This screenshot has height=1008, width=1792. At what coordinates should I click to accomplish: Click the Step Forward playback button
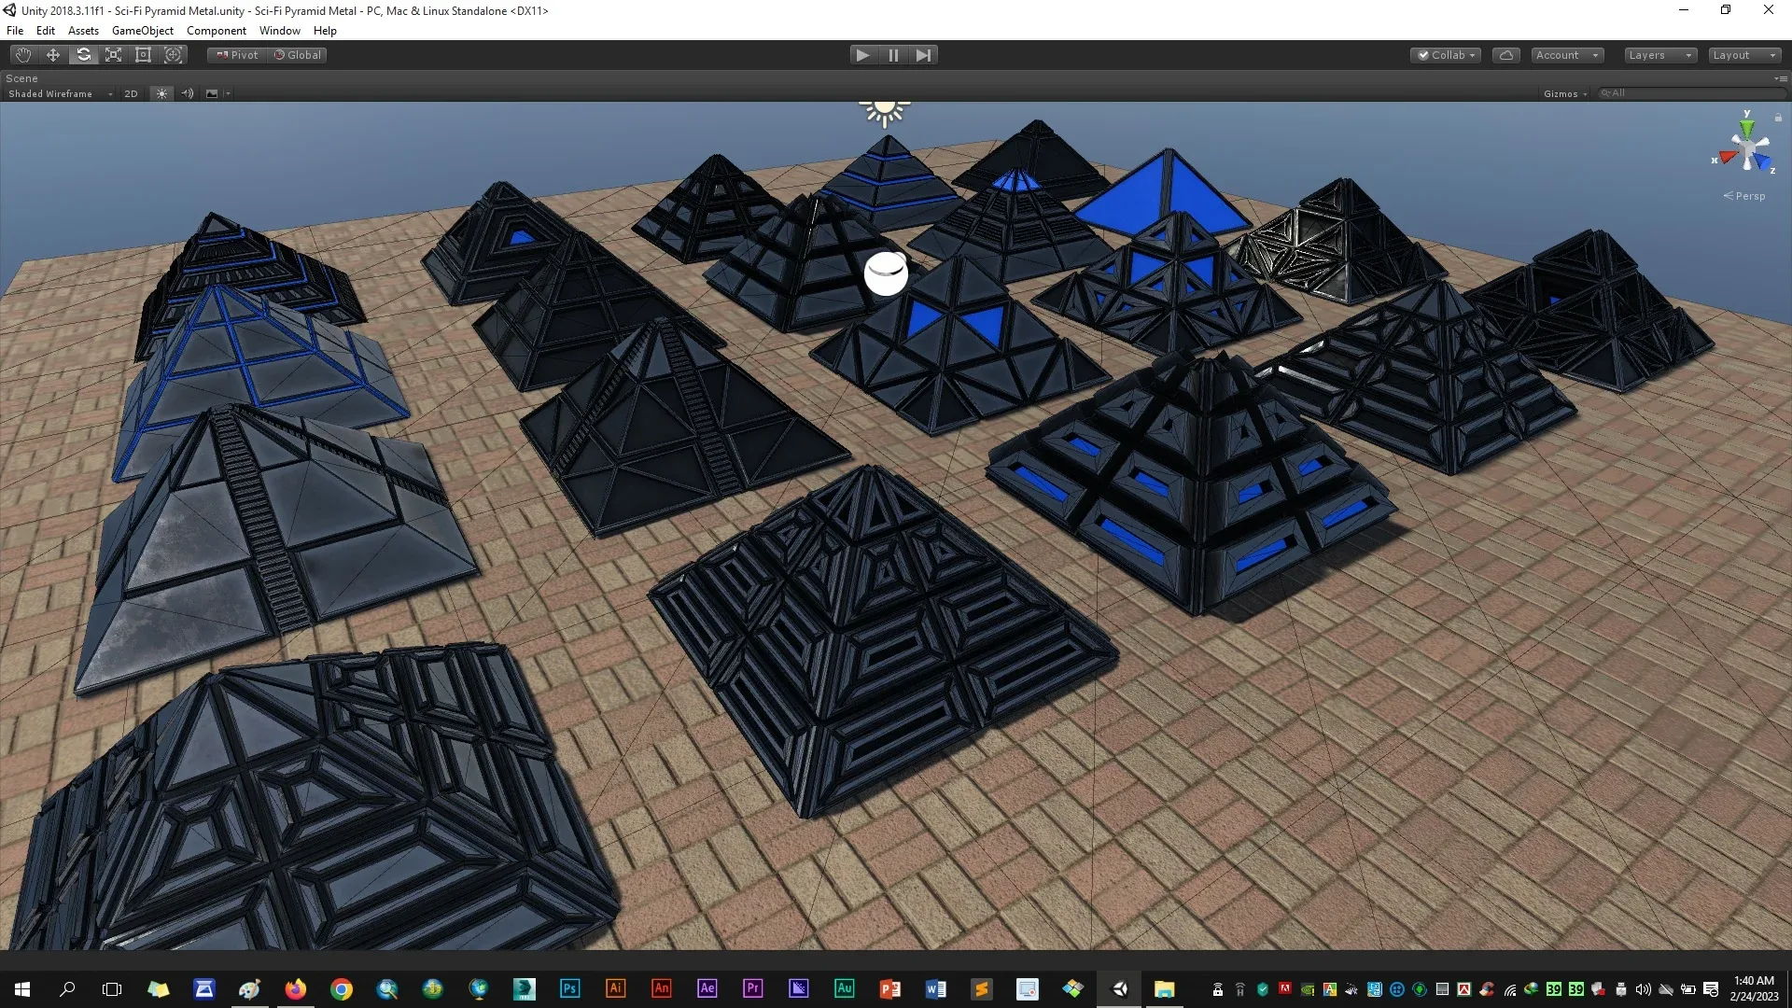click(x=924, y=54)
